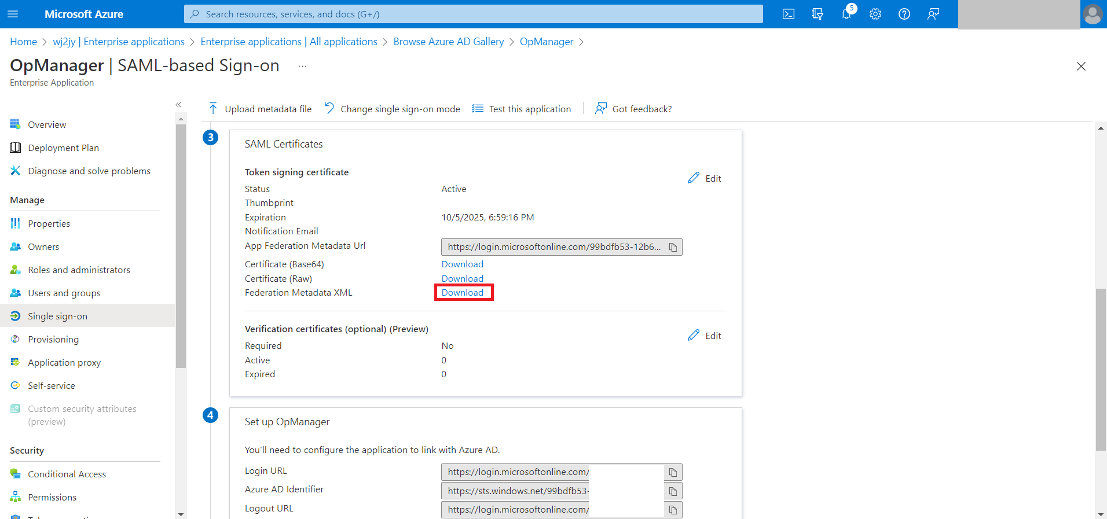This screenshot has width=1107, height=519.
Task: Go to Home breadcrumb
Action: coord(23,42)
